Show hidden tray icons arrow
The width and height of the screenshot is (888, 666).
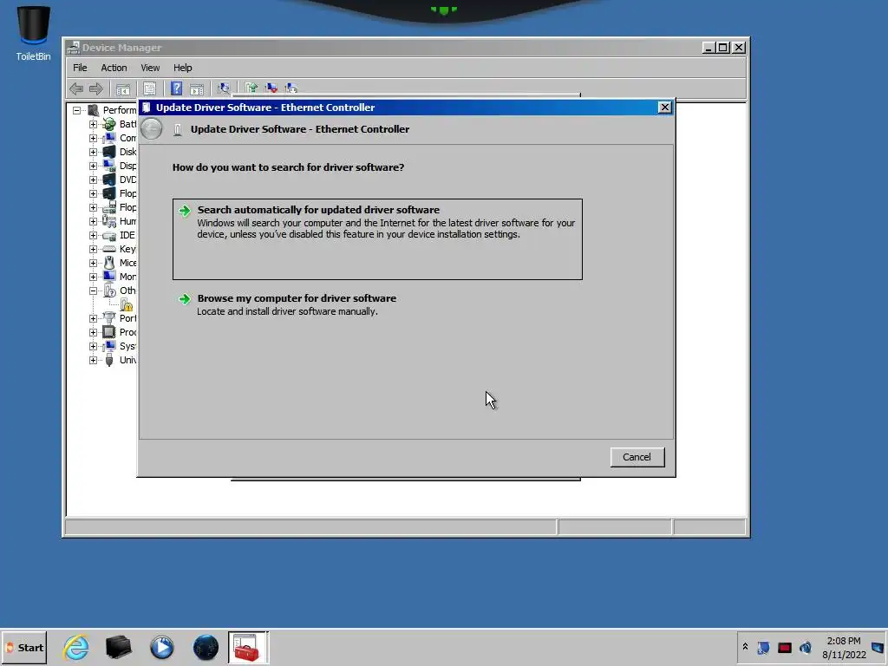tap(745, 647)
